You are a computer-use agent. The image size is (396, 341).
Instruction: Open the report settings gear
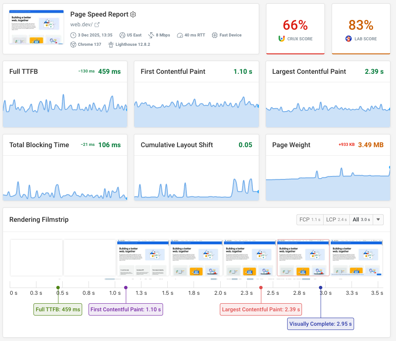(133, 14)
